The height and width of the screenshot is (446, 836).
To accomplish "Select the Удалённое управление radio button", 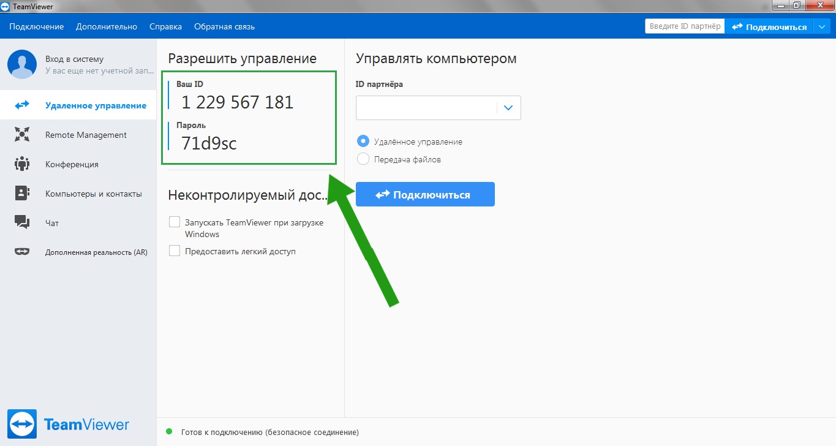I will point(363,141).
